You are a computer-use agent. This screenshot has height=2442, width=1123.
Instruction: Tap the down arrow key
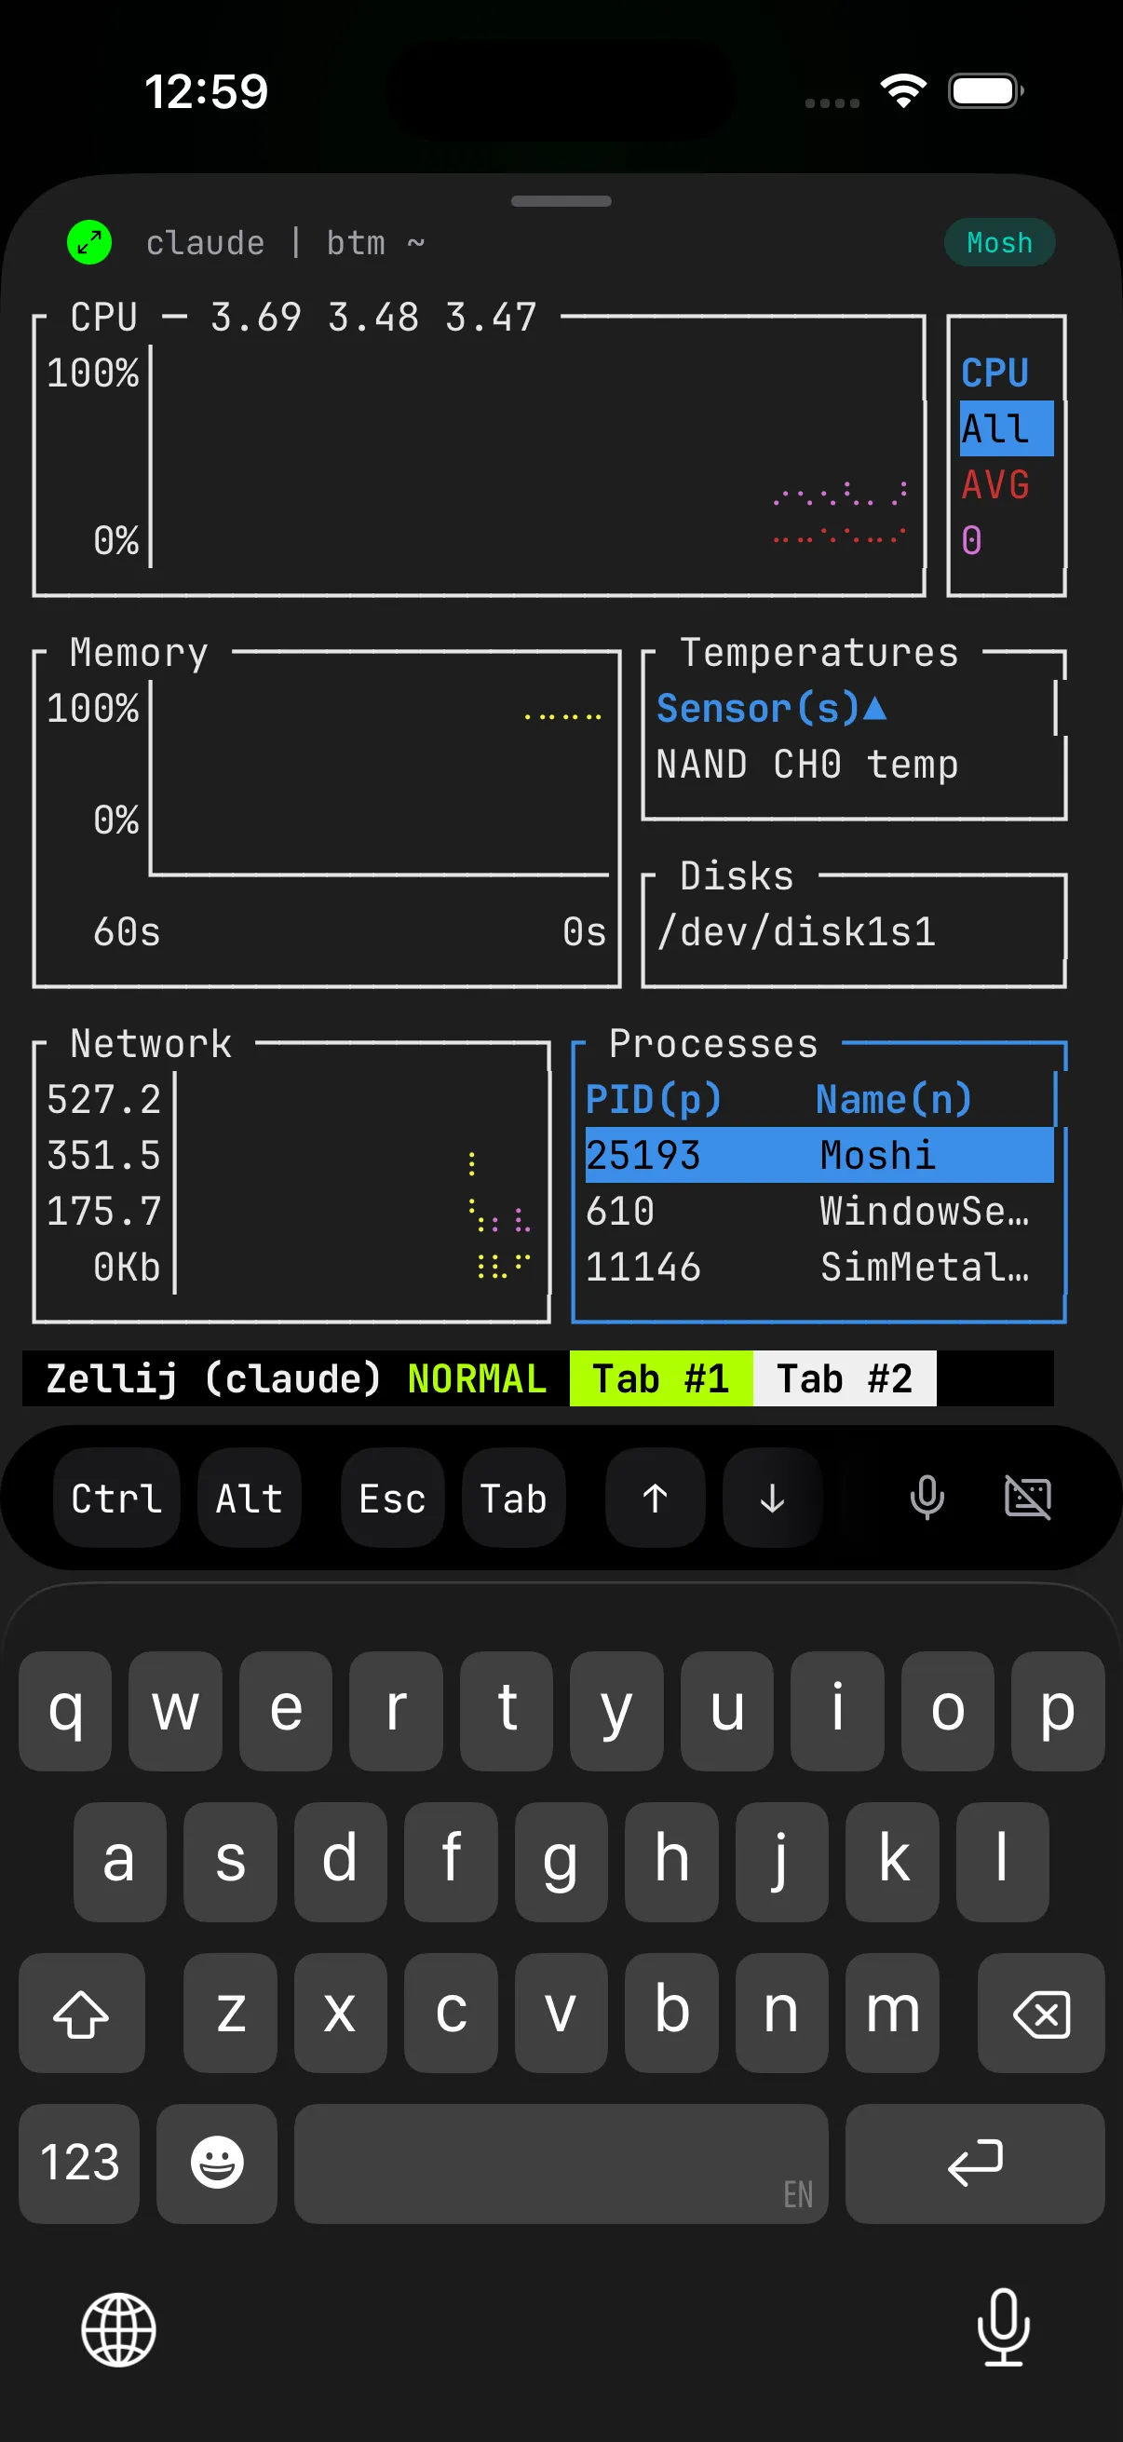coord(772,1498)
